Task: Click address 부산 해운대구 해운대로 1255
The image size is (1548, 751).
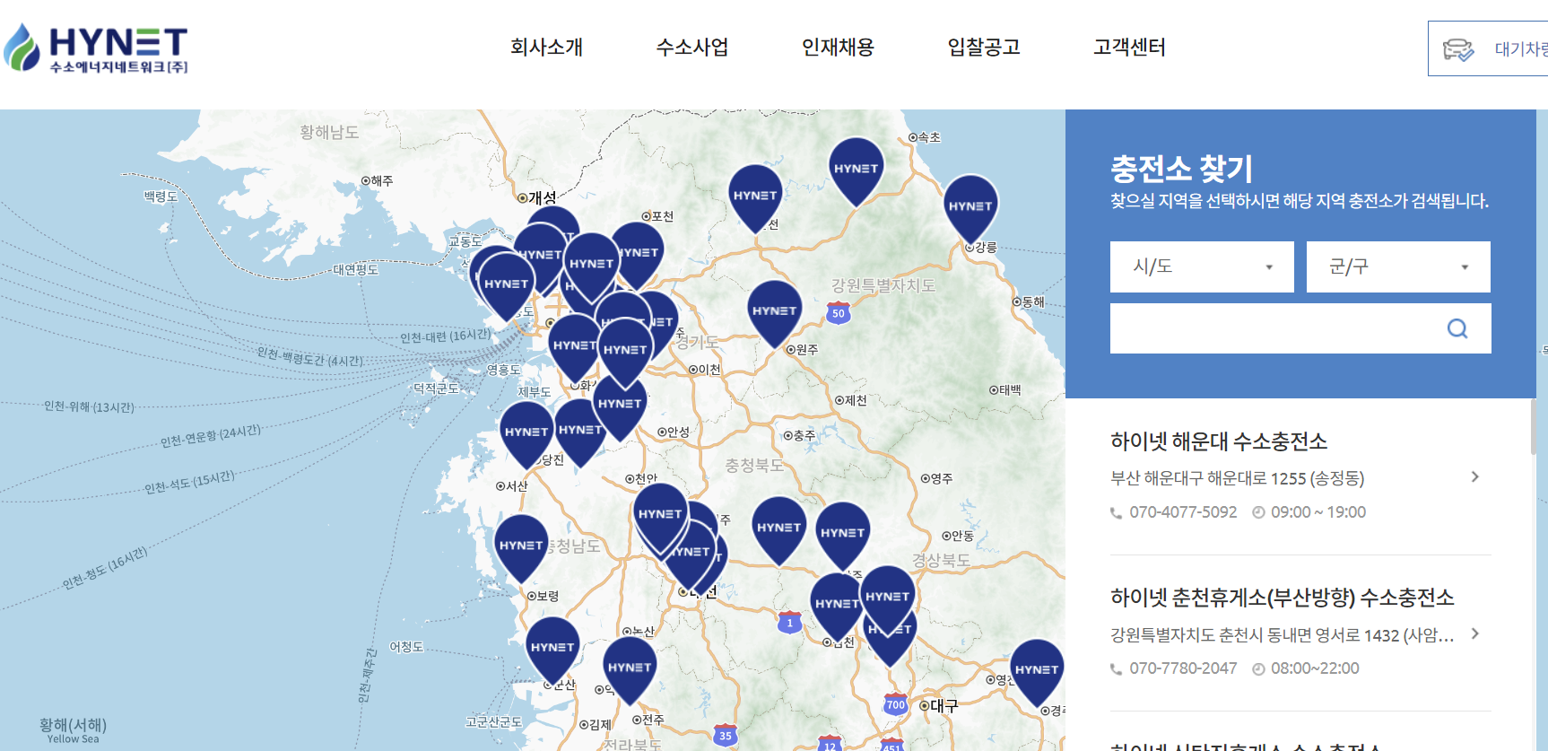Action: tap(1237, 478)
